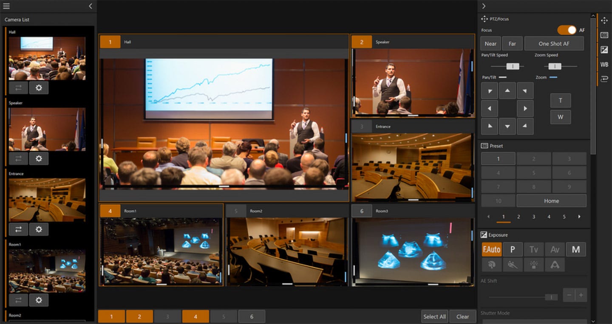Open settings gear for Room1 camera
The image size is (612, 324).
pos(39,300)
